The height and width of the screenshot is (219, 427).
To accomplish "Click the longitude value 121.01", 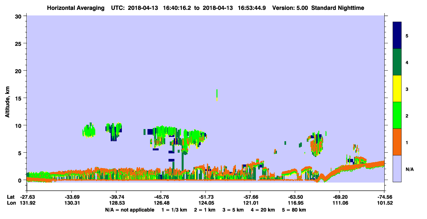I will (250, 203).
